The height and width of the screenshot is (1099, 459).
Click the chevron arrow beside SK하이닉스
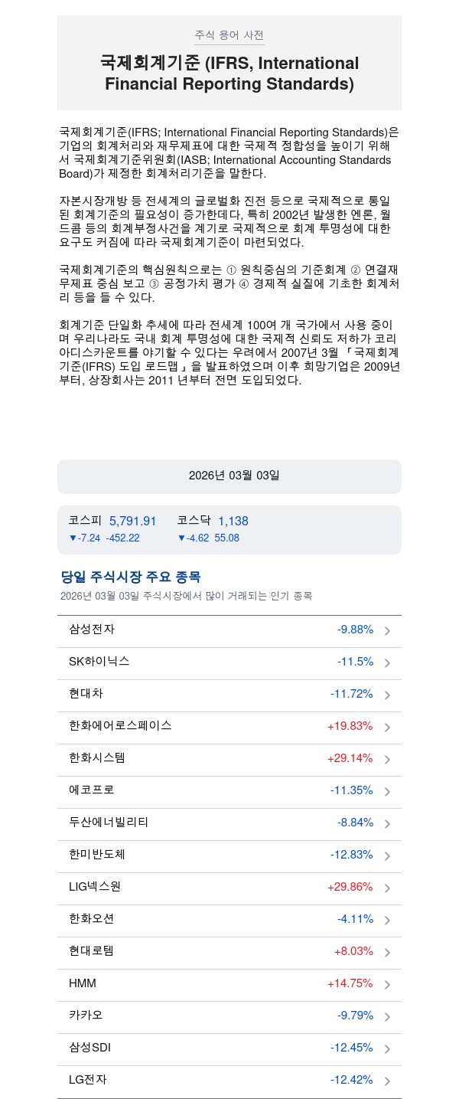(x=387, y=663)
